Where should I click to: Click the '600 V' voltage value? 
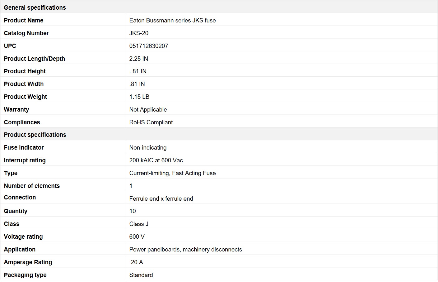(137, 237)
